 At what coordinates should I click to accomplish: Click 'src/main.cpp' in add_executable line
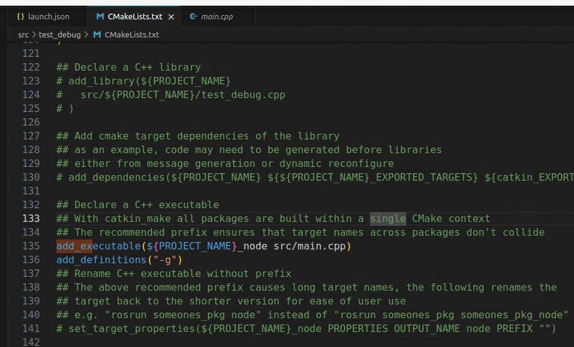point(310,246)
